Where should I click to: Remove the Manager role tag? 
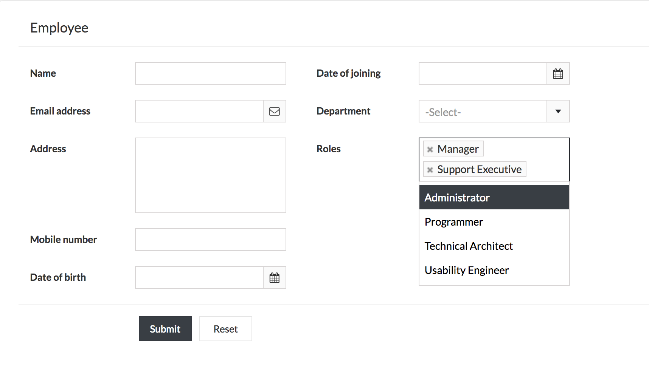pyautogui.click(x=430, y=149)
